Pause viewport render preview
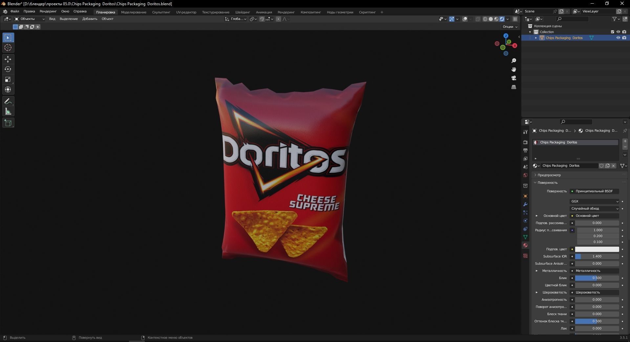Image resolution: width=630 pixels, height=342 pixels. point(515,19)
